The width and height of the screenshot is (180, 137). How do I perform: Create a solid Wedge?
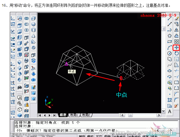coord(33,42)
